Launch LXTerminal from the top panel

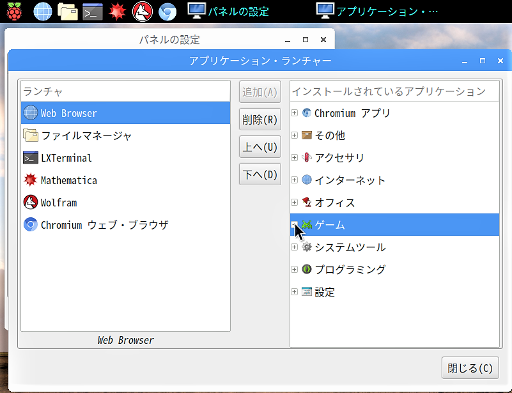tap(93, 12)
